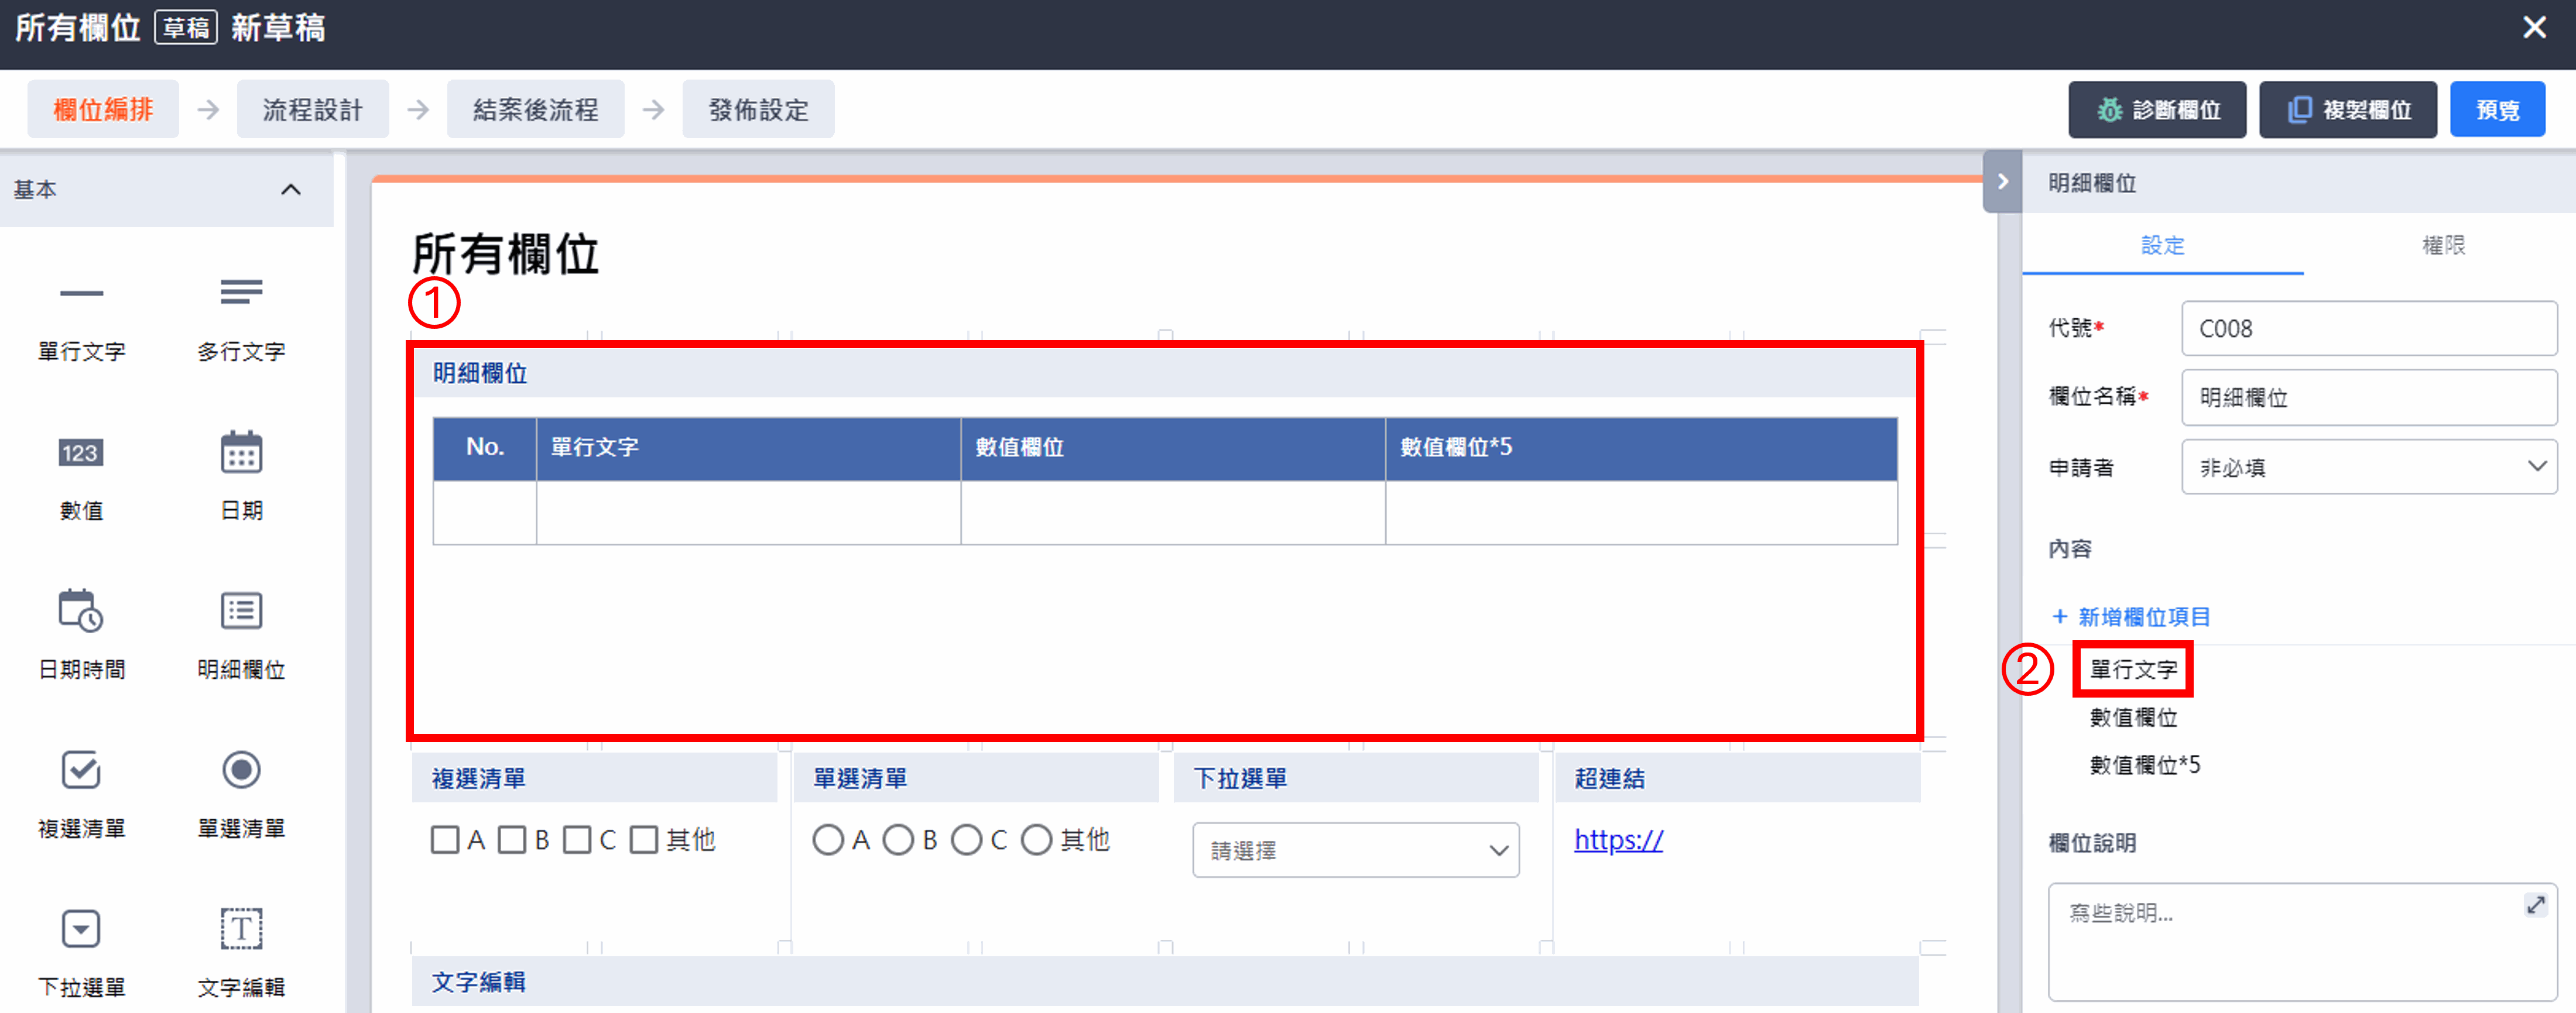Screen dimensions: 2576x1013
Task: Expand 欄位說明 textarea with corner arrow icon
Action: point(2537,905)
